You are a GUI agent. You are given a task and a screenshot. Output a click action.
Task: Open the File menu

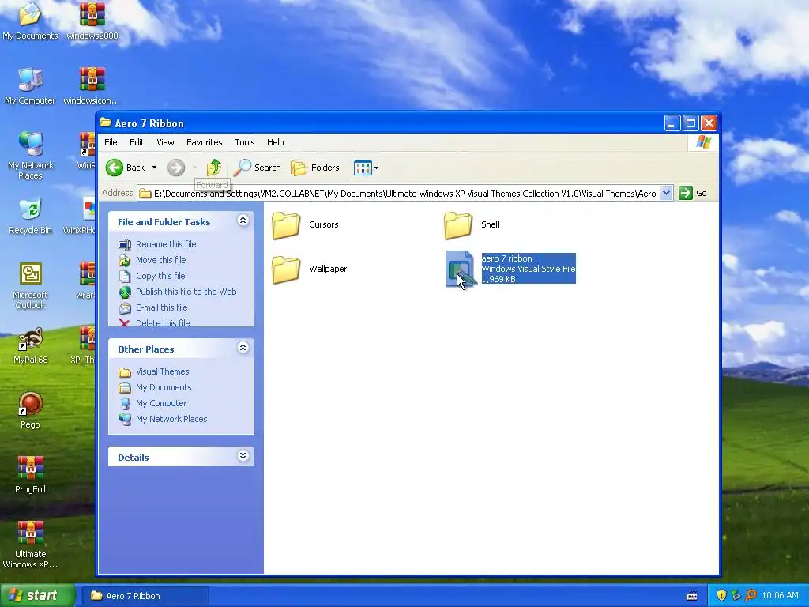click(111, 142)
